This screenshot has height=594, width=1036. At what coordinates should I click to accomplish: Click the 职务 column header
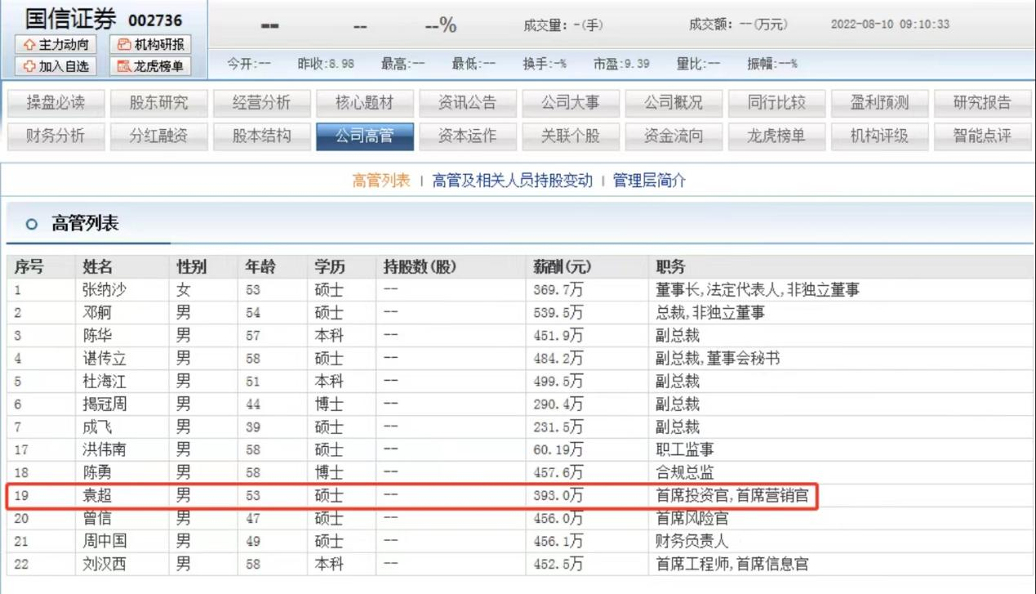[x=671, y=267]
